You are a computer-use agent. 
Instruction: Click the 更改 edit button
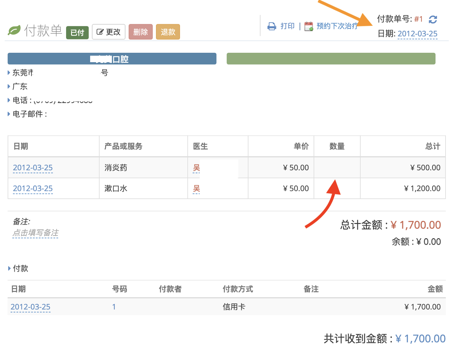(109, 32)
